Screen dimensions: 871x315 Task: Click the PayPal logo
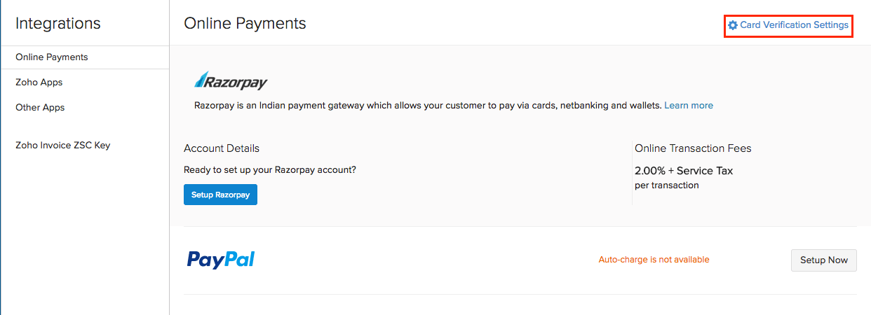point(221,260)
